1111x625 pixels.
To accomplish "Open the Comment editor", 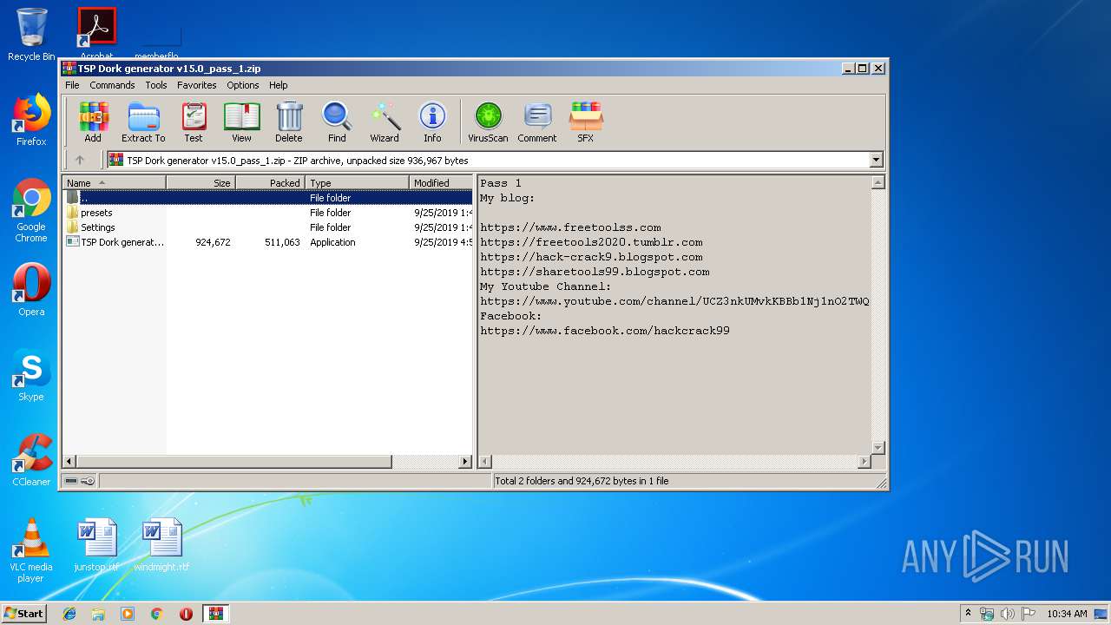I will click(x=537, y=122).
